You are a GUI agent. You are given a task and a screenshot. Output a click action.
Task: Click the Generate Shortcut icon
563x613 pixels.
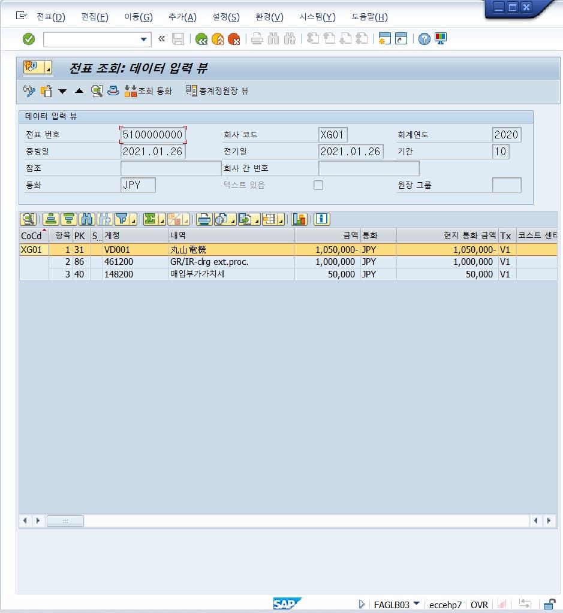(x=401, y=39)
